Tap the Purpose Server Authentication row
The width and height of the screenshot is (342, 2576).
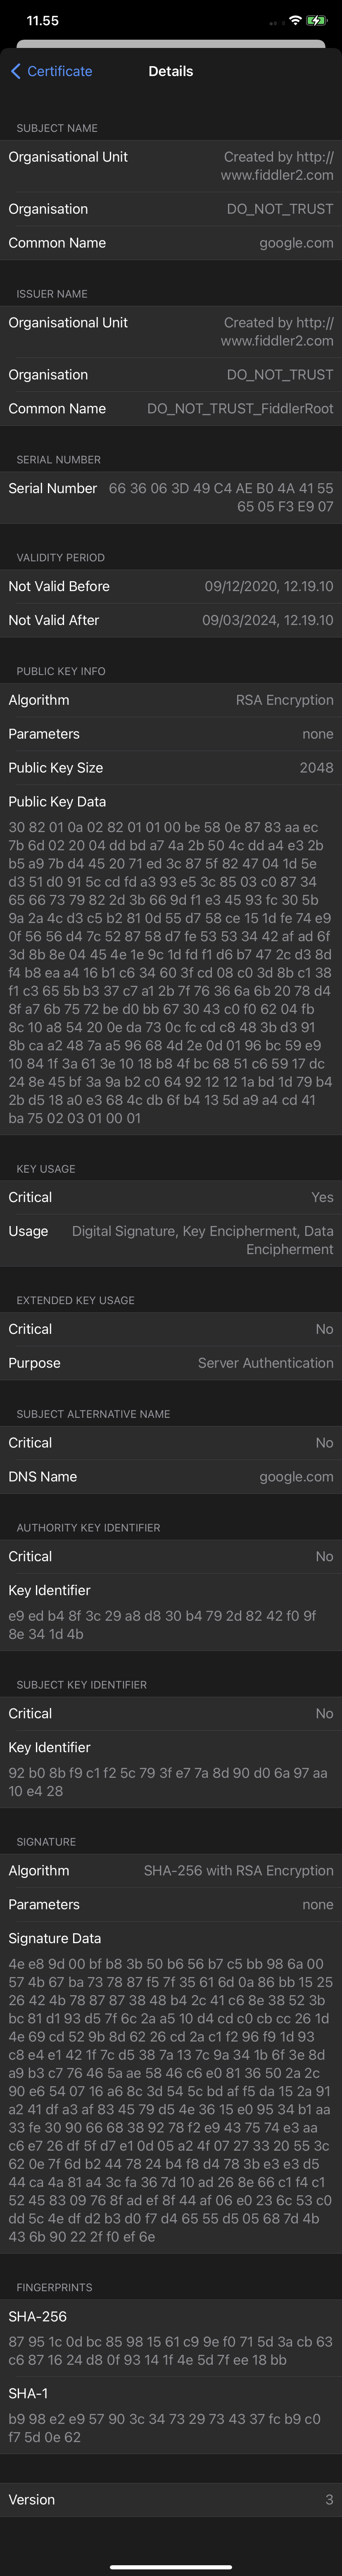(x=171, y=1363)
